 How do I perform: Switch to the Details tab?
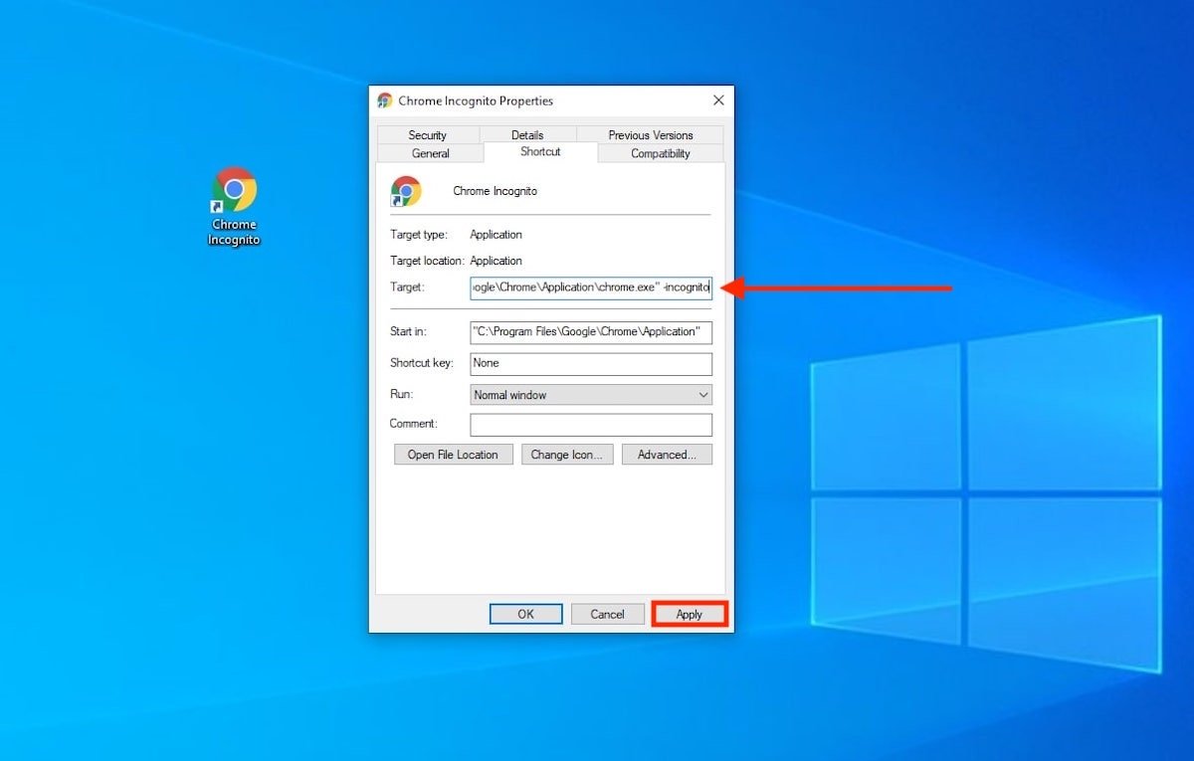(527, 135)
